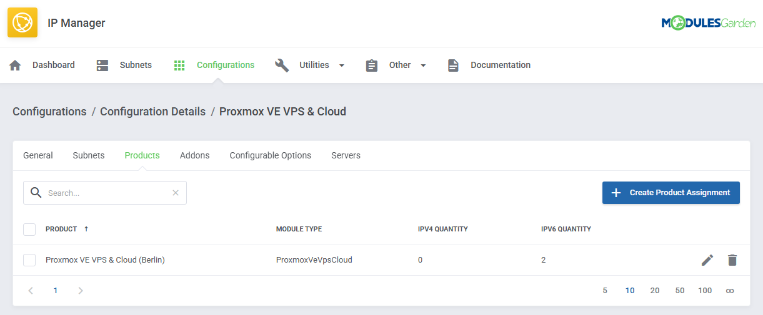Expand the Utilities dropdown arrow
Image resolution: width=763 pixels, height=315 pixels.
(x=342, y=65)
